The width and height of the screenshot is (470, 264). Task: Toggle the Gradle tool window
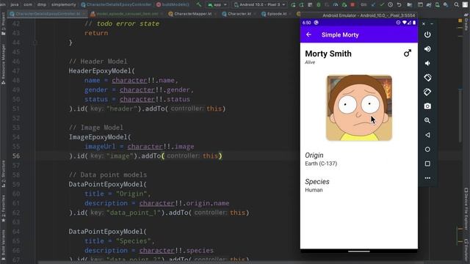pyautogui.click(x=466, y=21)
